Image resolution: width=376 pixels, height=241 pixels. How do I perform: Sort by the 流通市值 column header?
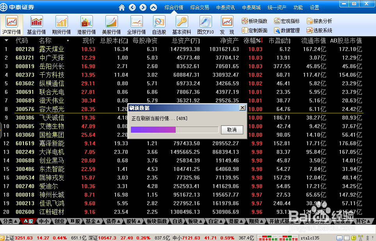click(314, 40)
